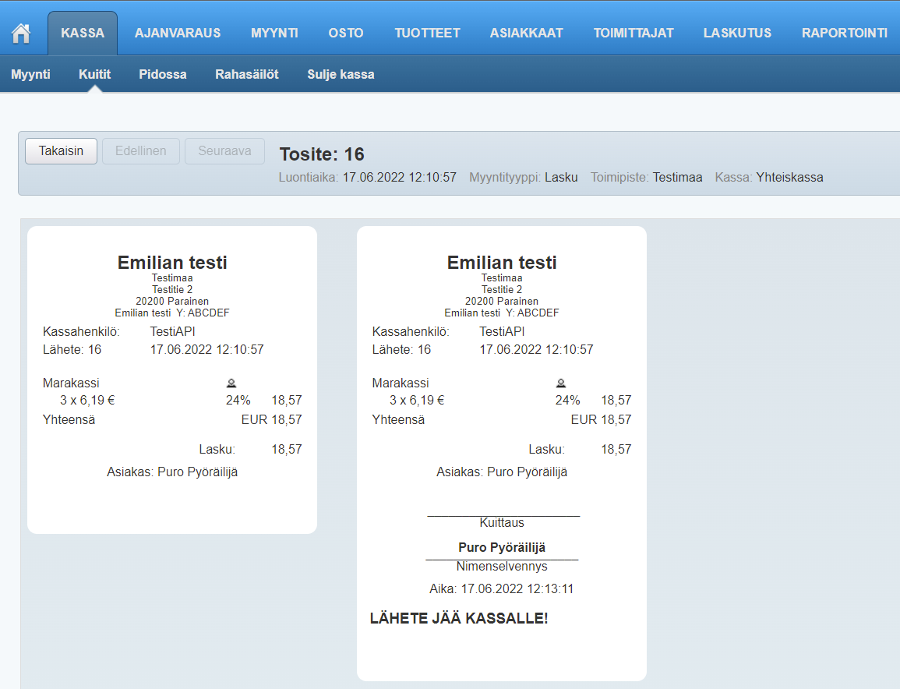Open the KASSA main tab

point(83,33)
